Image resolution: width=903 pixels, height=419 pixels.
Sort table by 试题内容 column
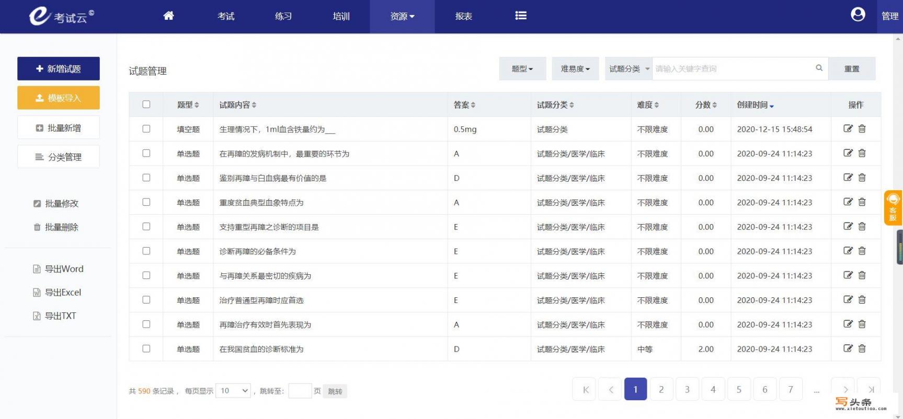pos(238,105)
